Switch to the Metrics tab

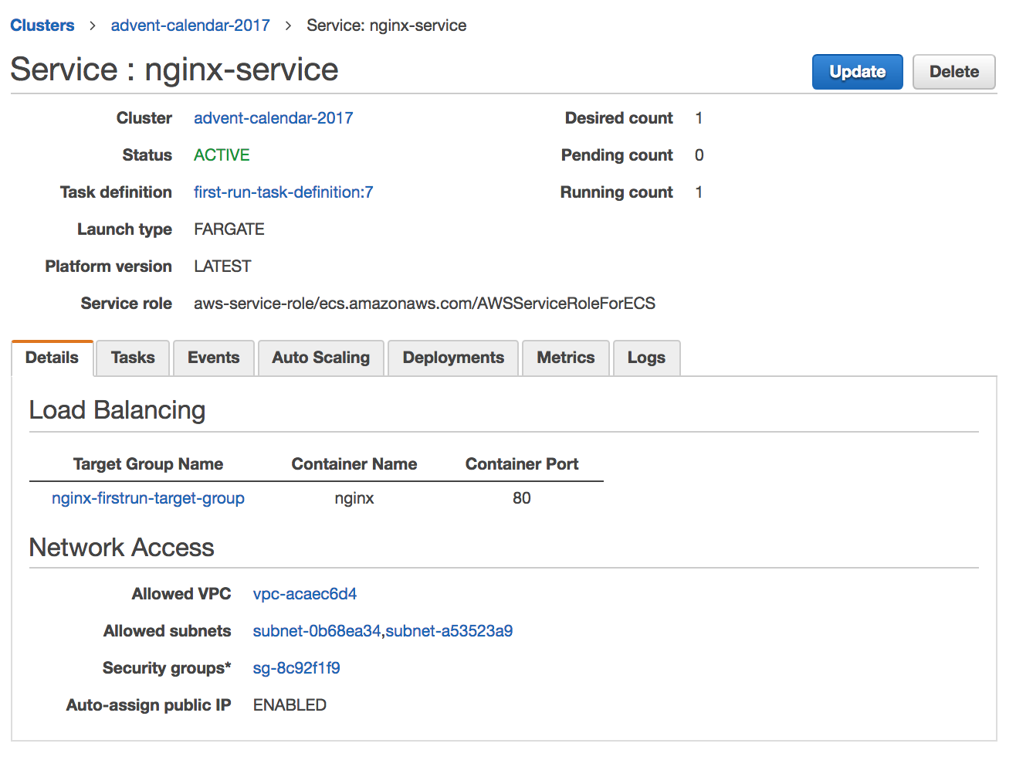pos(566,358)
